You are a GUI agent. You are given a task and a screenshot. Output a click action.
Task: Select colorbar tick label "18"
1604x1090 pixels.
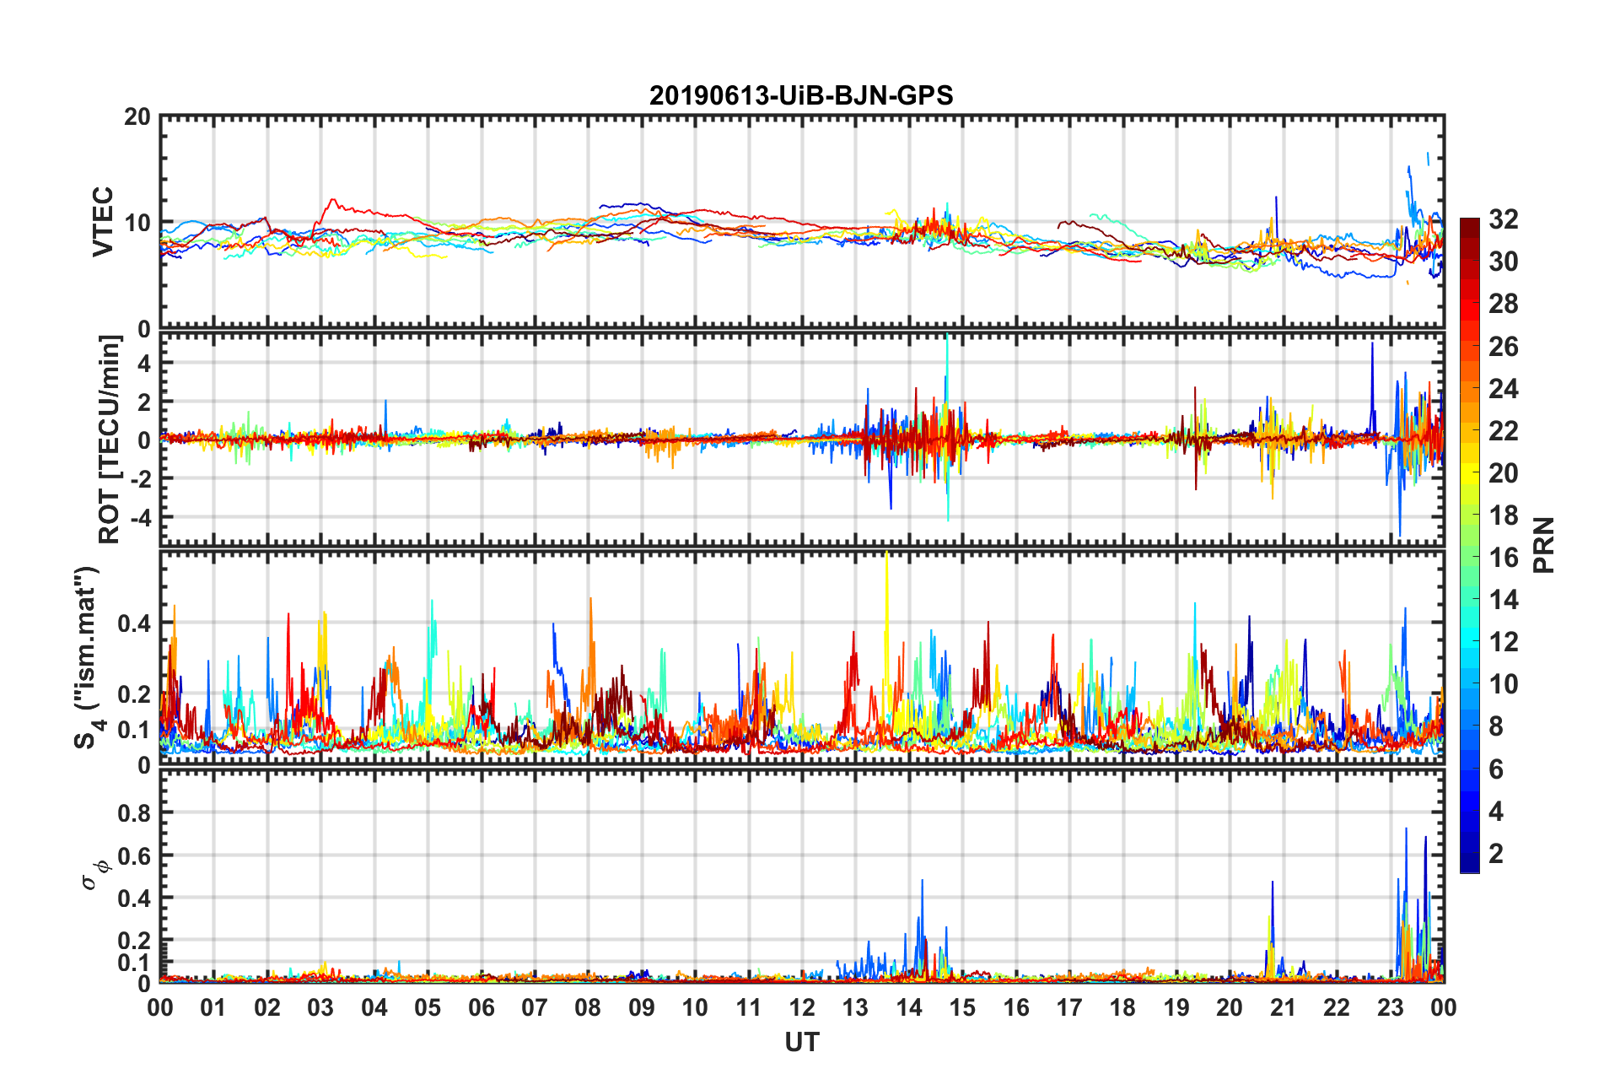(1504, 515)
